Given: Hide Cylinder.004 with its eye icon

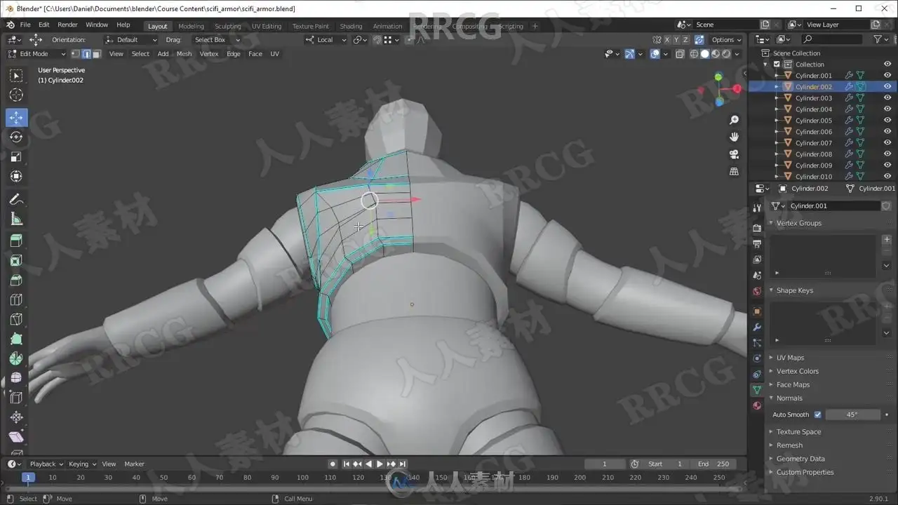Looking at the screenshot, I should (887, 109).
